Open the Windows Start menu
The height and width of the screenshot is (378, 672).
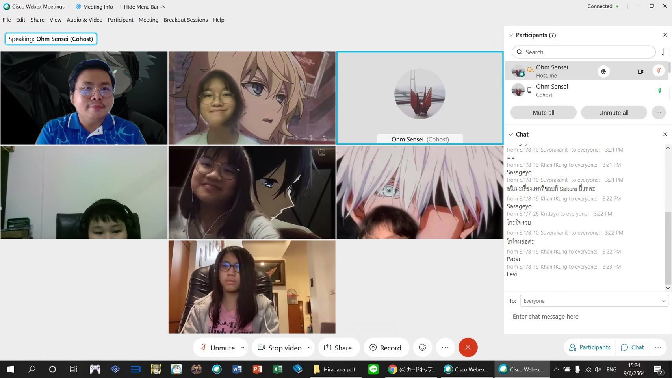(11, 369)
